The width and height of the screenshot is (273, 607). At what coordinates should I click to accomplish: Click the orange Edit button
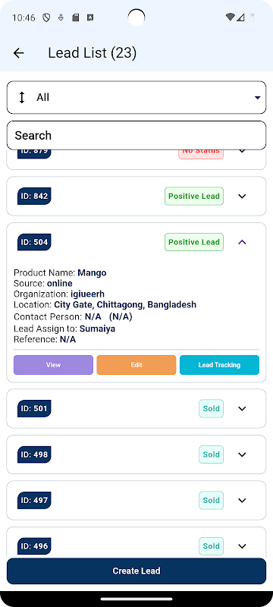click(x=136, y=365)
